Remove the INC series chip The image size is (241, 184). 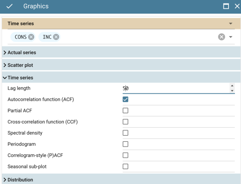[56, 37]
